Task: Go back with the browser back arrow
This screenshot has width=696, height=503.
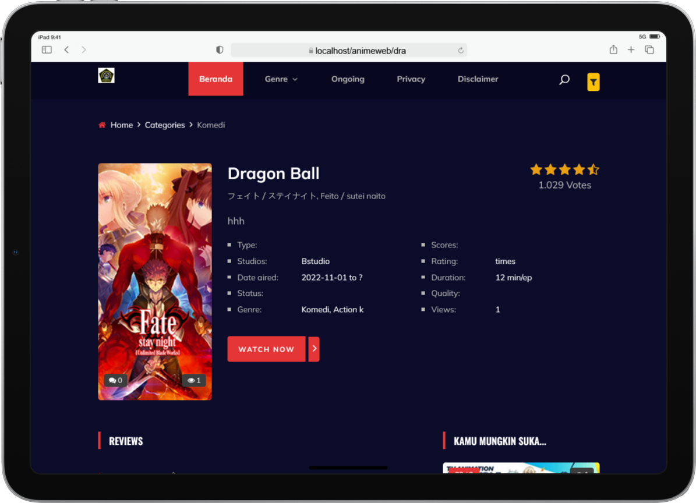Action: 66,50
